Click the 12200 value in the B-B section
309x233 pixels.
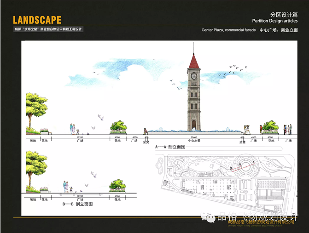pos(80,196)
